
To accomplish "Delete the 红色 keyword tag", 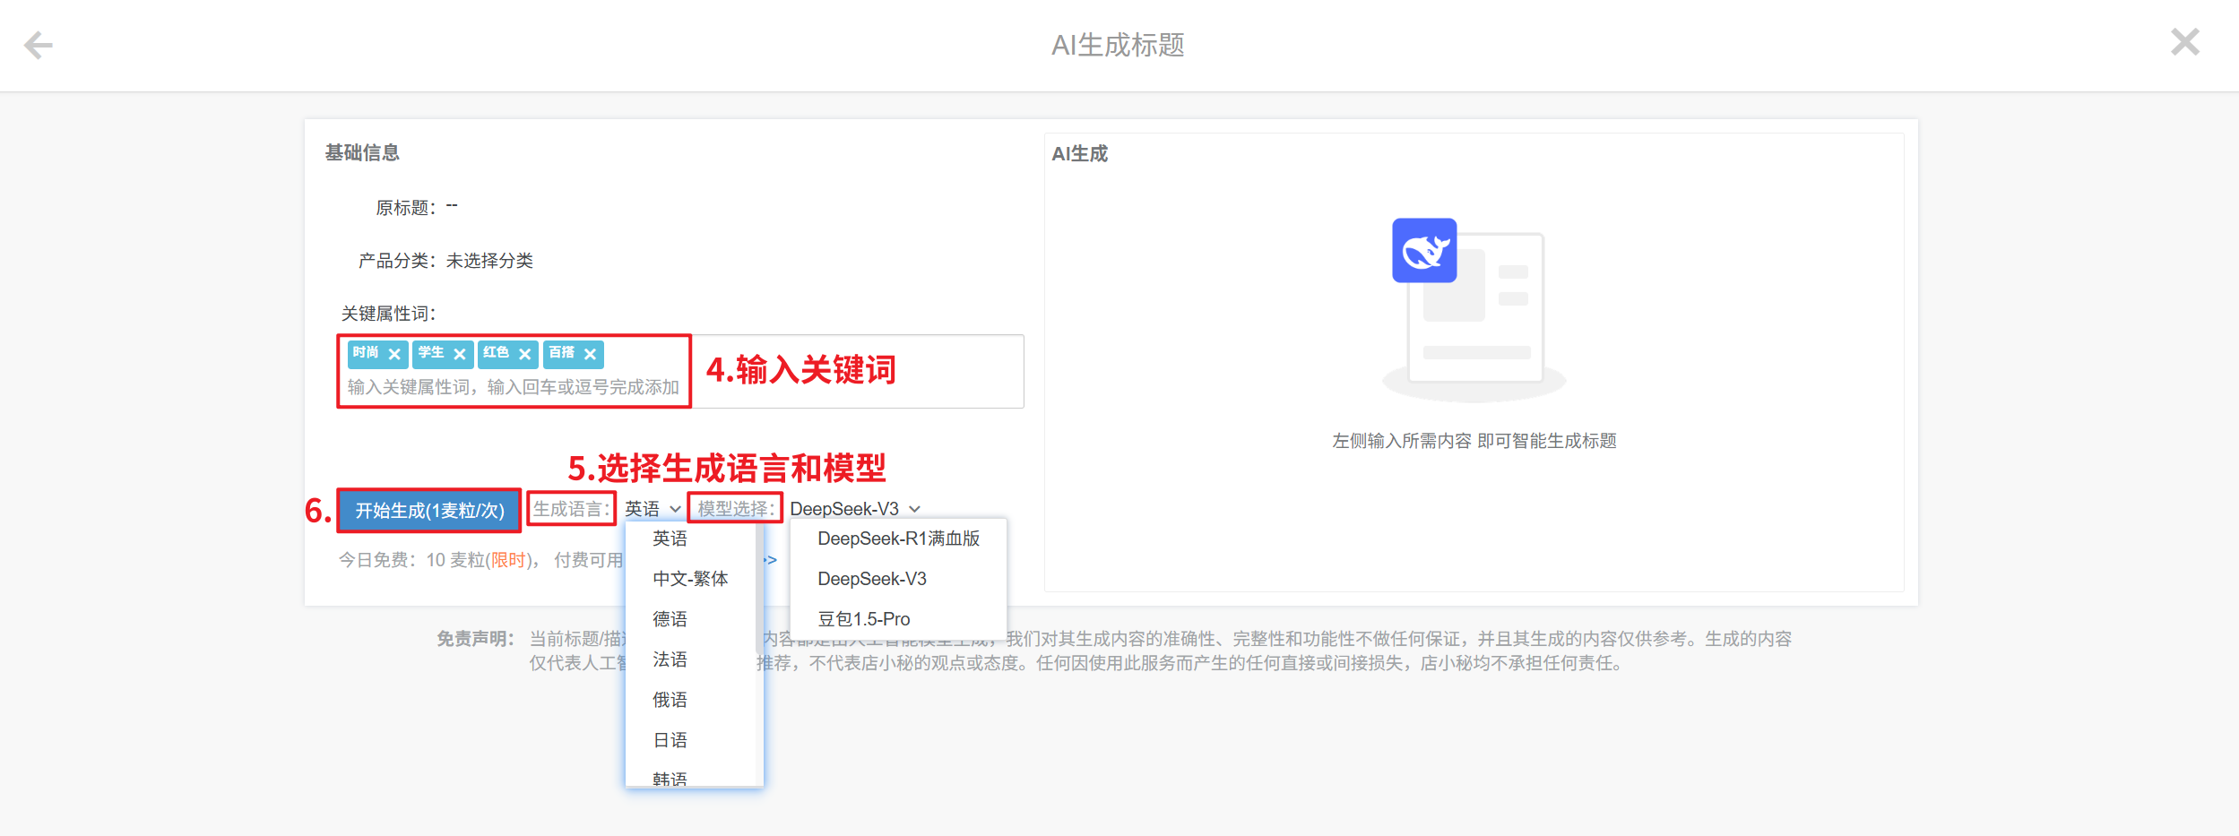I will click(525, 355).
